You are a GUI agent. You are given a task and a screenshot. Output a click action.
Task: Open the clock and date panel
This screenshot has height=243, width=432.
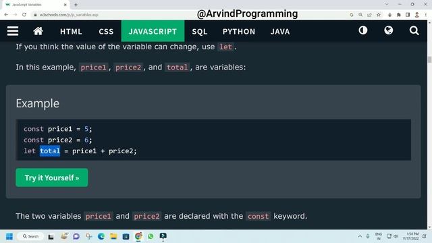click(410, 236)
